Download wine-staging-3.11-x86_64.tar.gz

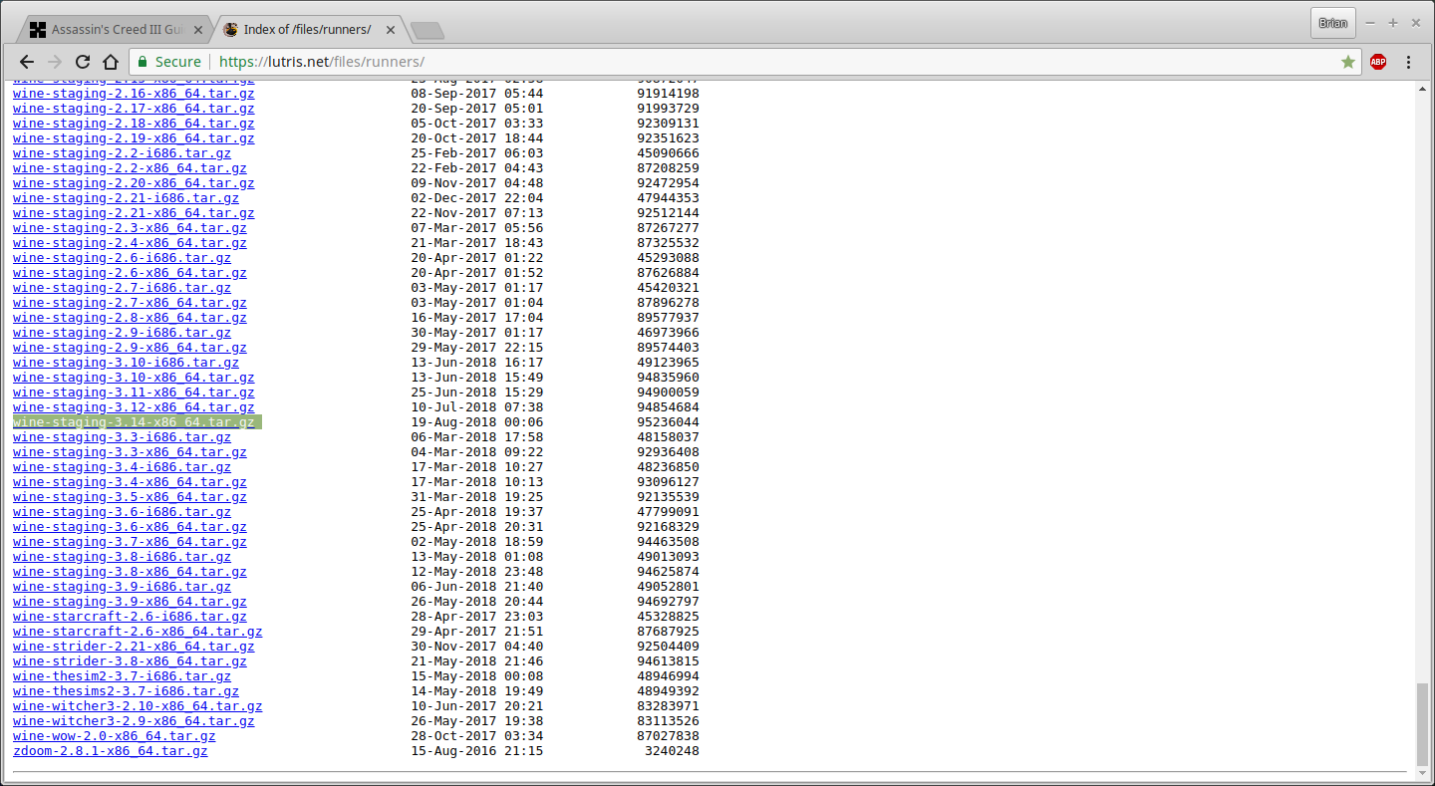134,393
